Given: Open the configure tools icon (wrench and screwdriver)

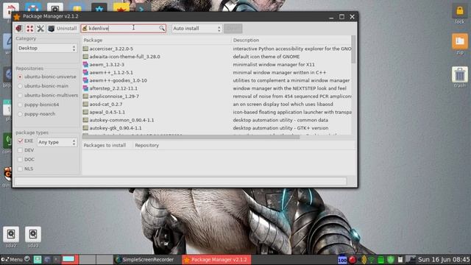Looking at the screenshot, I should [40, 29].
